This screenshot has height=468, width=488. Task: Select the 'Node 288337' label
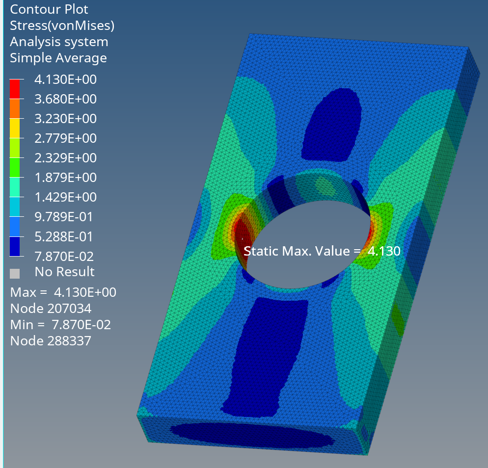[x=51, y=341]
